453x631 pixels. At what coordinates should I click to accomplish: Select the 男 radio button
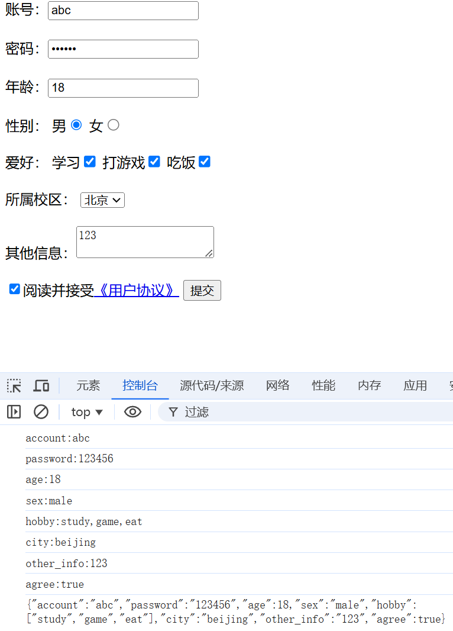tap(76, 125)
